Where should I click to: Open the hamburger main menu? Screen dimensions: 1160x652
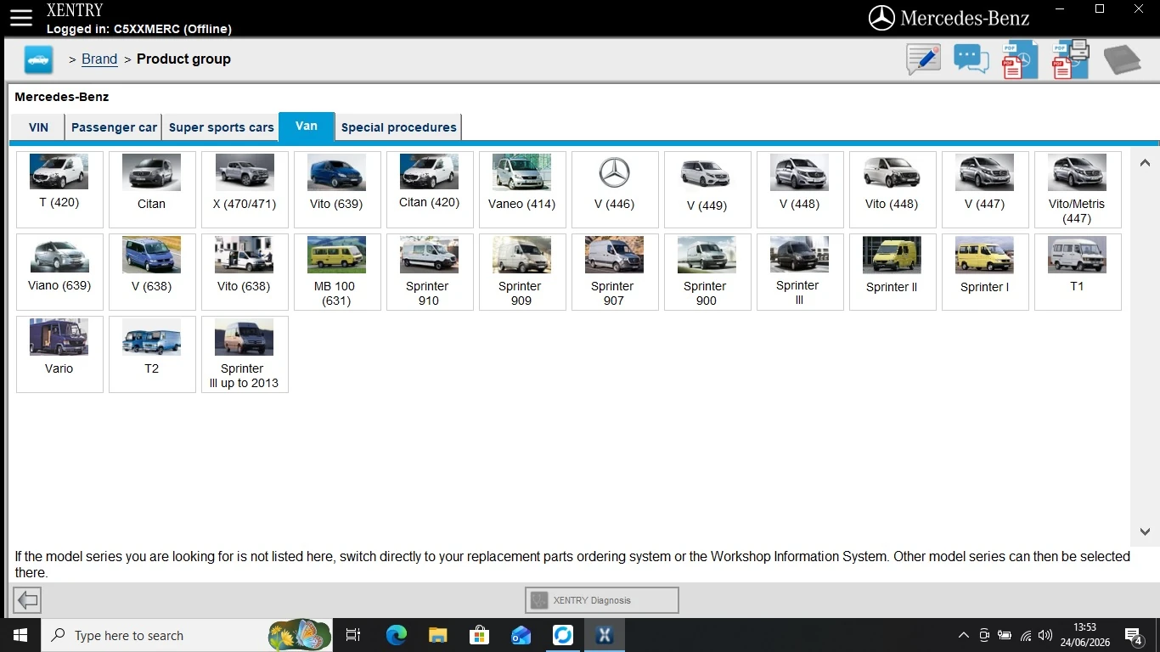click(x=20, y=17)
